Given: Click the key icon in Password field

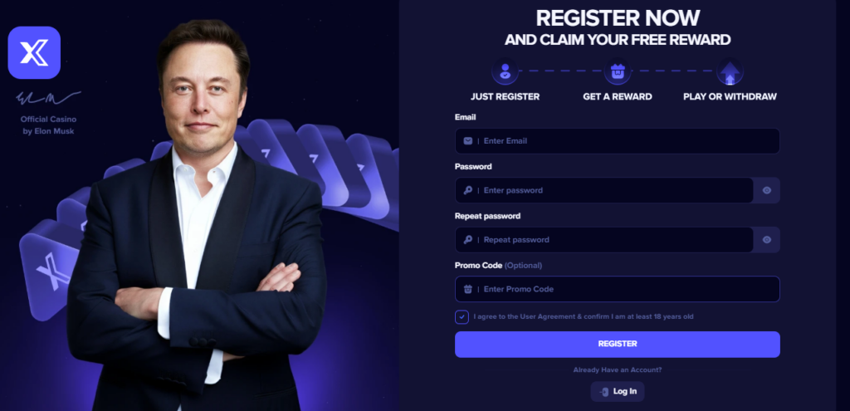Looking at the screenshot, I should click(468, 190).
